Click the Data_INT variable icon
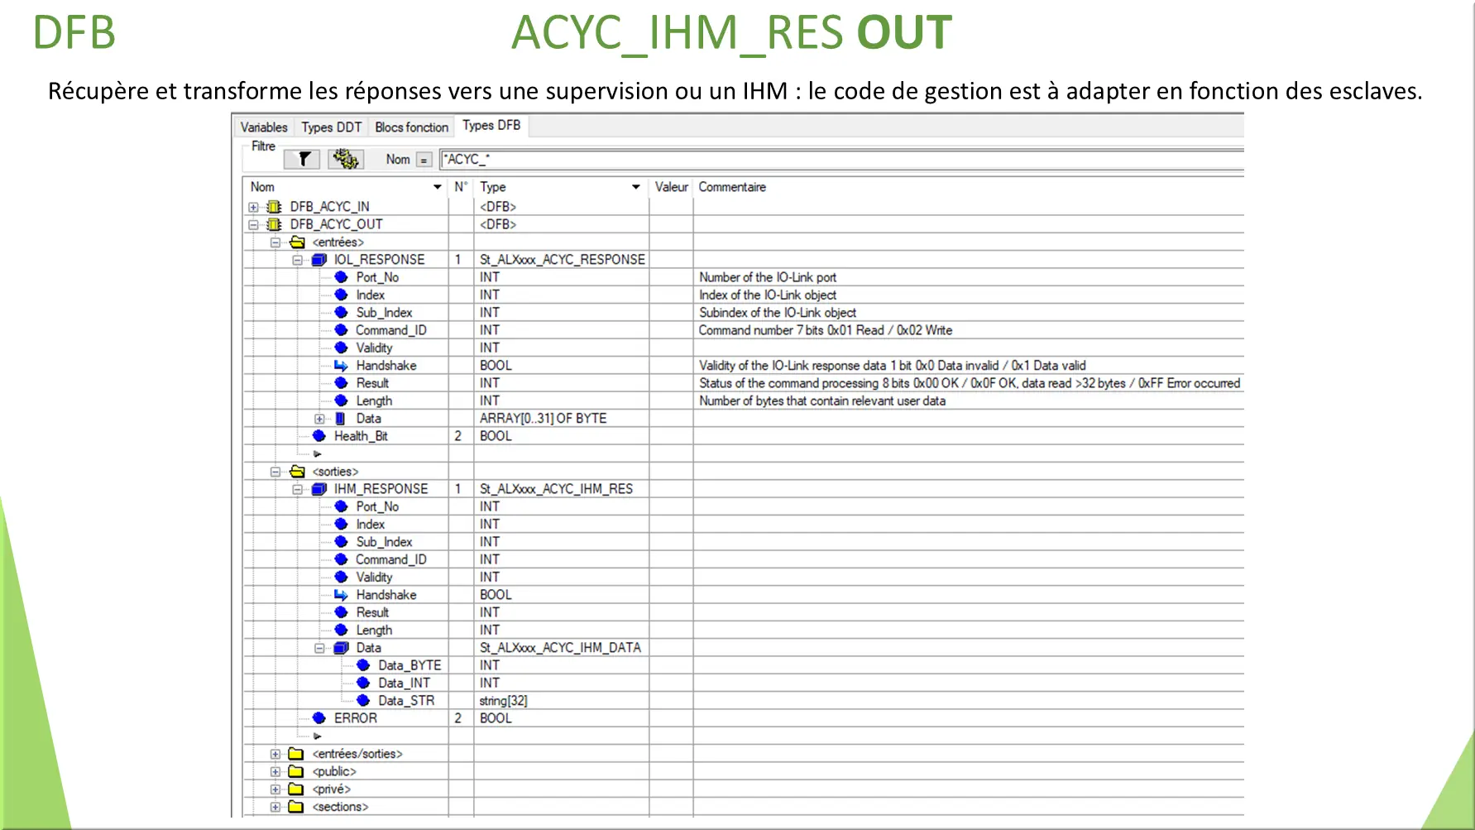1475x830 pixels. pos(363,683)
